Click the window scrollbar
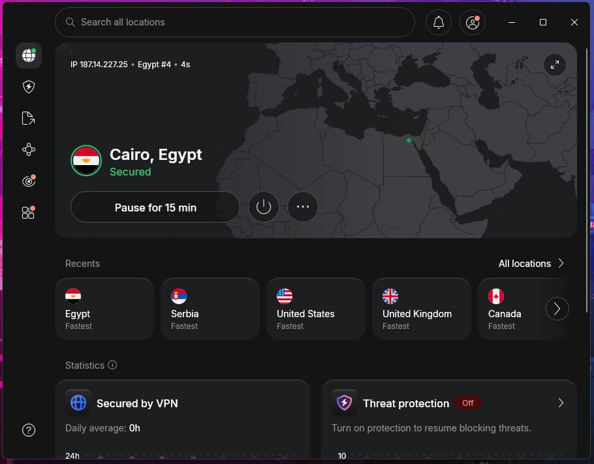Screen dimensions: 594x464 pyautogui.click(x=587, y=180)
